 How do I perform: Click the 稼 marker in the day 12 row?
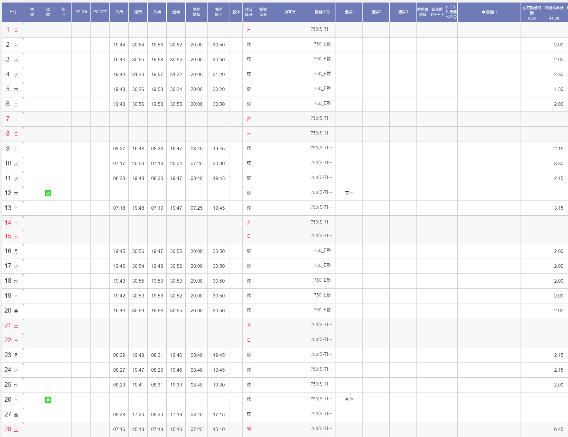[249, 193]
